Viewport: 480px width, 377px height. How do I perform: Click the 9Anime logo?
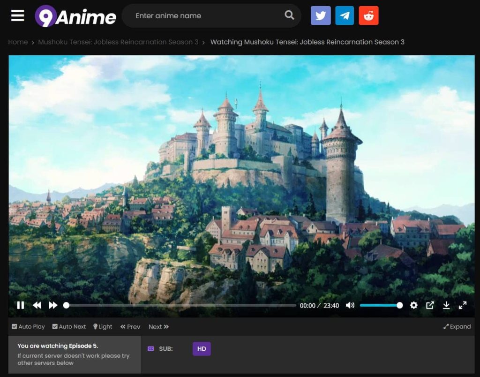(x=75, y=16)
